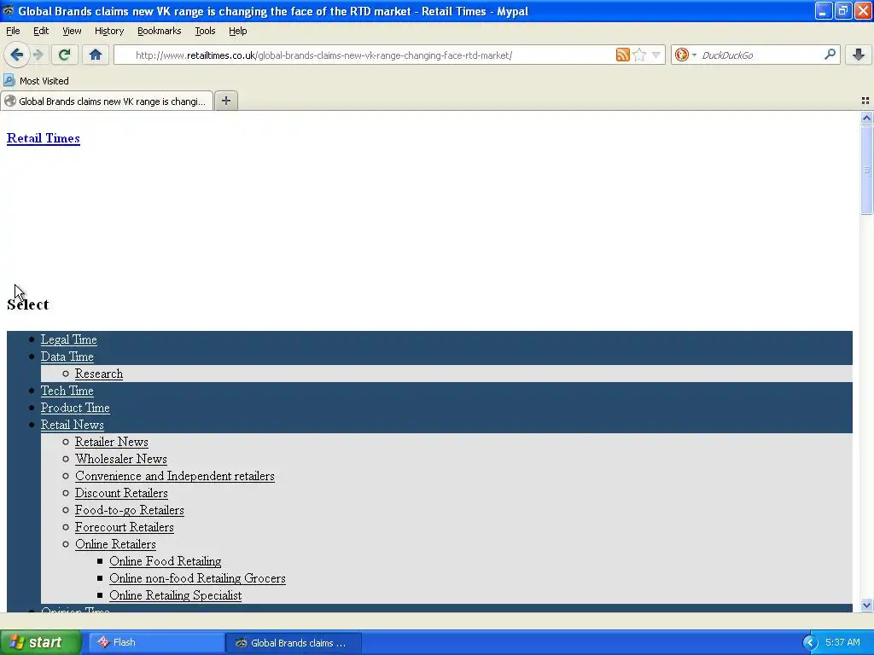Open the Wholesaler News link
This screenshot has height=655, width=874.
tap(121, 459)
